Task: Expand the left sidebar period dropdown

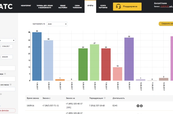Action: coord(8,40)
